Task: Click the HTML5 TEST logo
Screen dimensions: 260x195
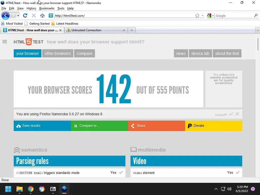Action: tap(28, 42)
